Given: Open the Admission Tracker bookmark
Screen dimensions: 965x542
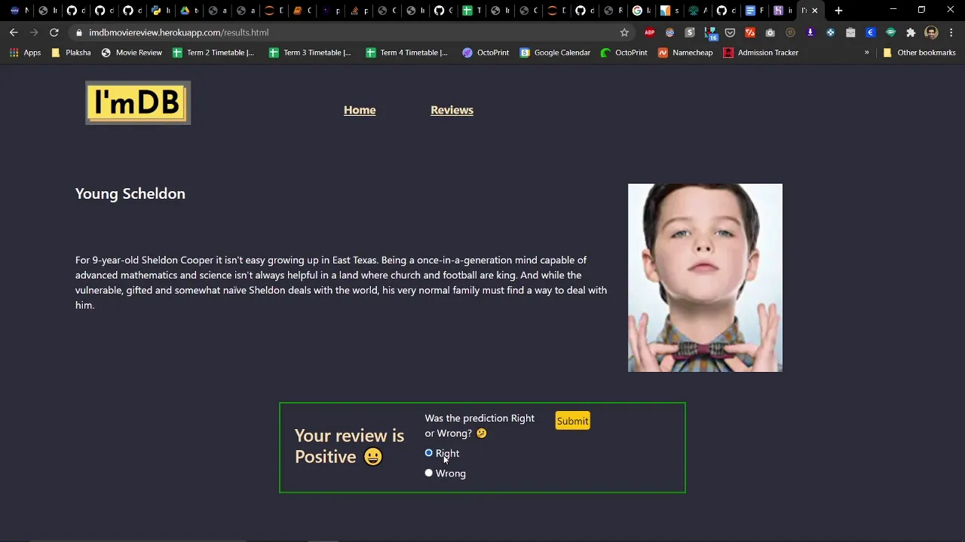Looking at the screenshot, I should tap(761, 53).
